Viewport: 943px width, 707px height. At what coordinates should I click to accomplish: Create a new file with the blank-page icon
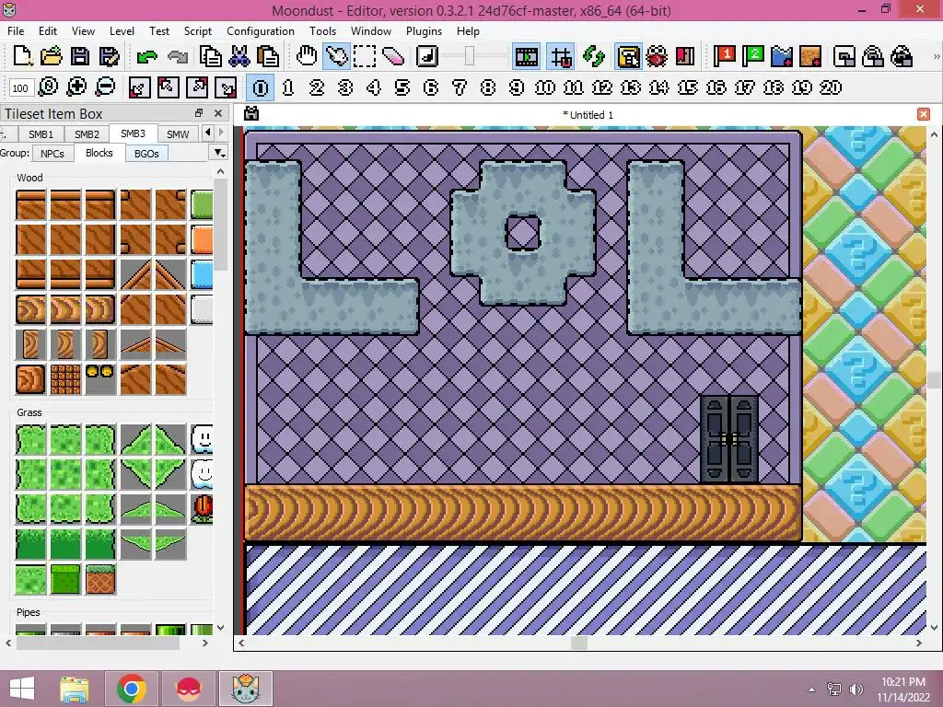[x=22, y=56]
